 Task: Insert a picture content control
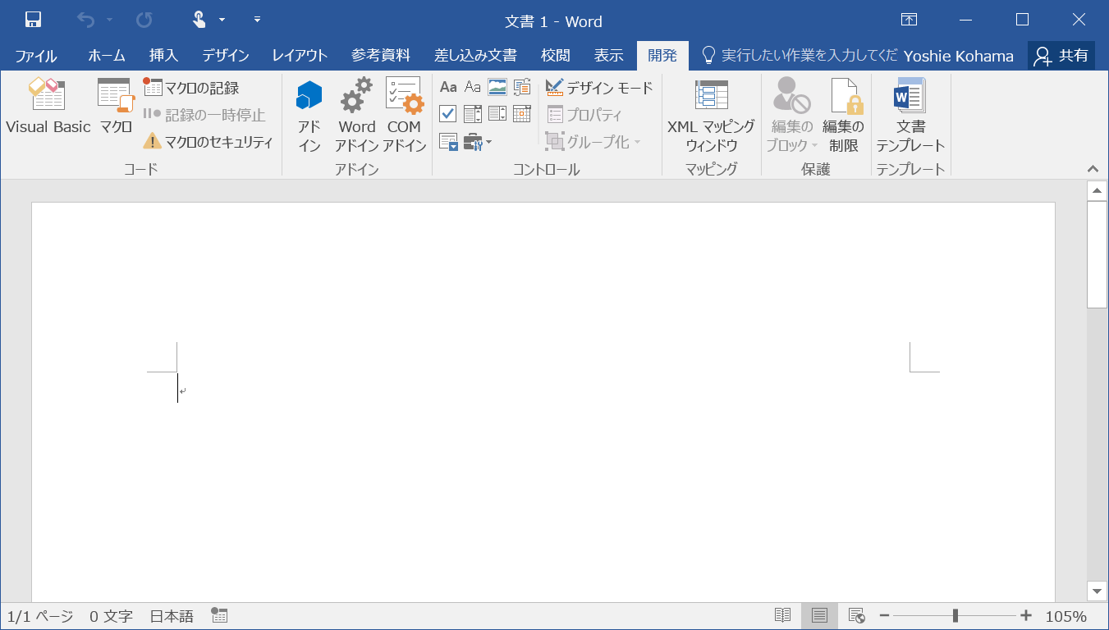tap(497, 87)
